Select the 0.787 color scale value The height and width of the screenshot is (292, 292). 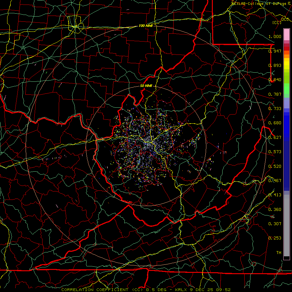275,94
